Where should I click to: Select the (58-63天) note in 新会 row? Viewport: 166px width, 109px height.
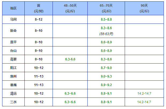106,34
